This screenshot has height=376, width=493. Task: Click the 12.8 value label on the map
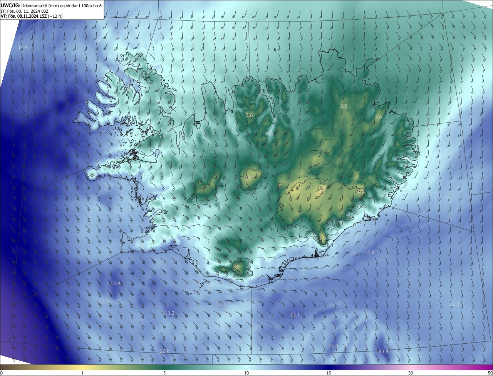369,252
